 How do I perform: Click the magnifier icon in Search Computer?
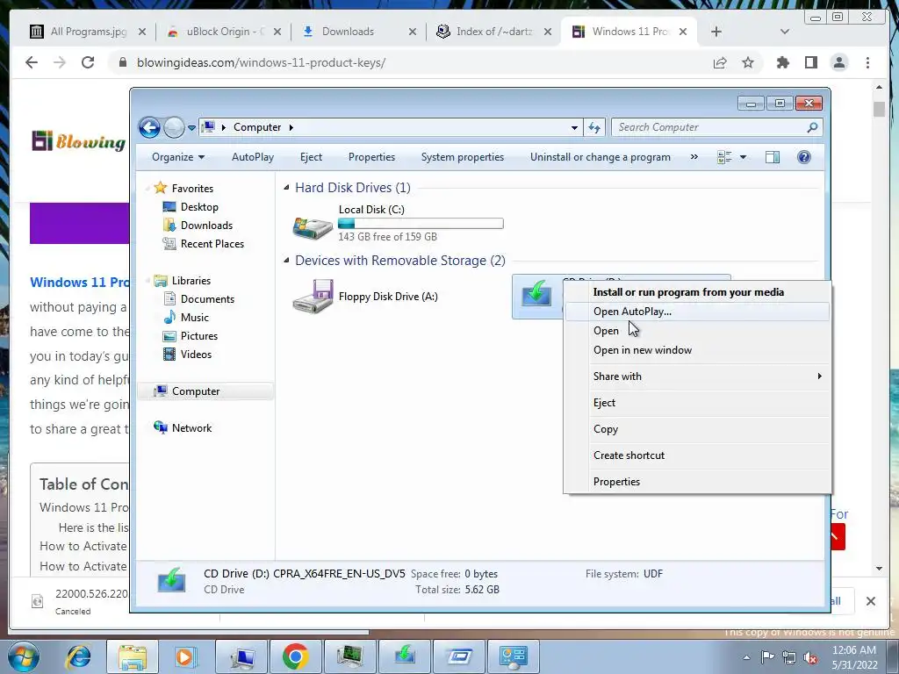click(812, 127)
